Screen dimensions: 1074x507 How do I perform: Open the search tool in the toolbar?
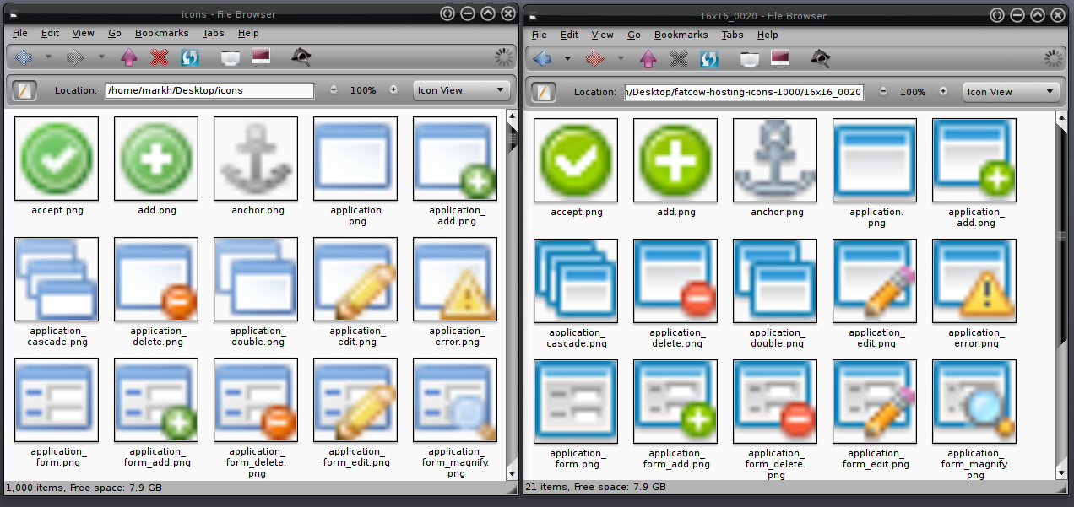tap(301, 57)
